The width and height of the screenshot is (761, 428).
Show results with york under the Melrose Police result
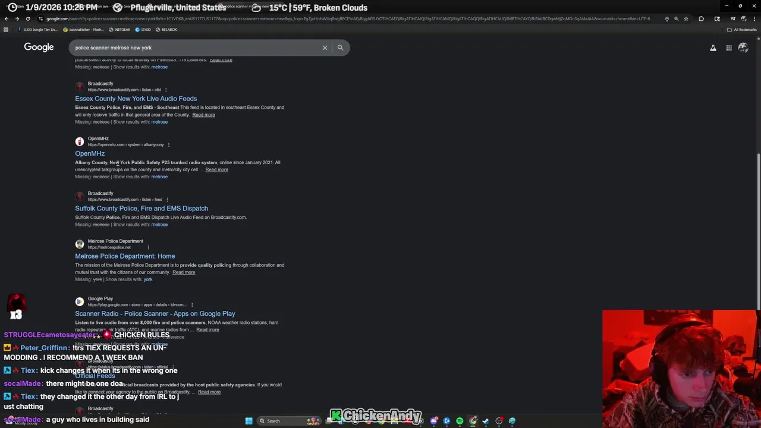[x=148, y=279]
